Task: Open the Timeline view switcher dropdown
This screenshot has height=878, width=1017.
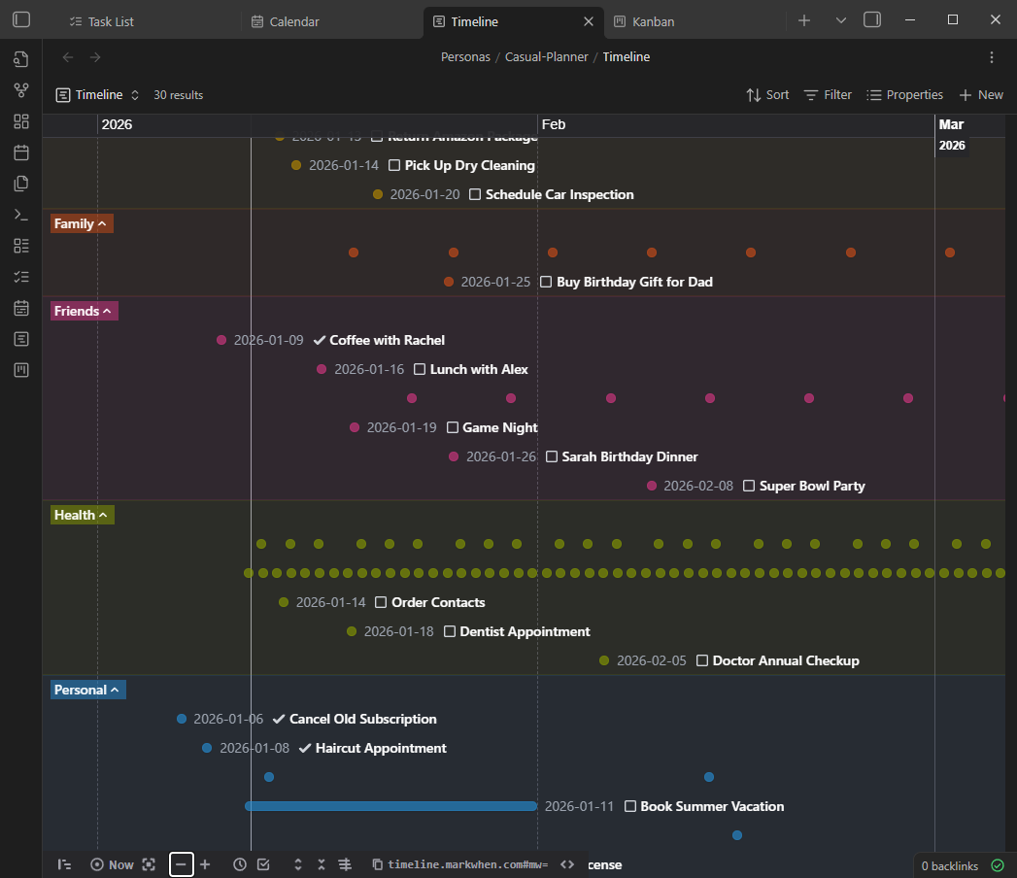Action: [134, 94]
